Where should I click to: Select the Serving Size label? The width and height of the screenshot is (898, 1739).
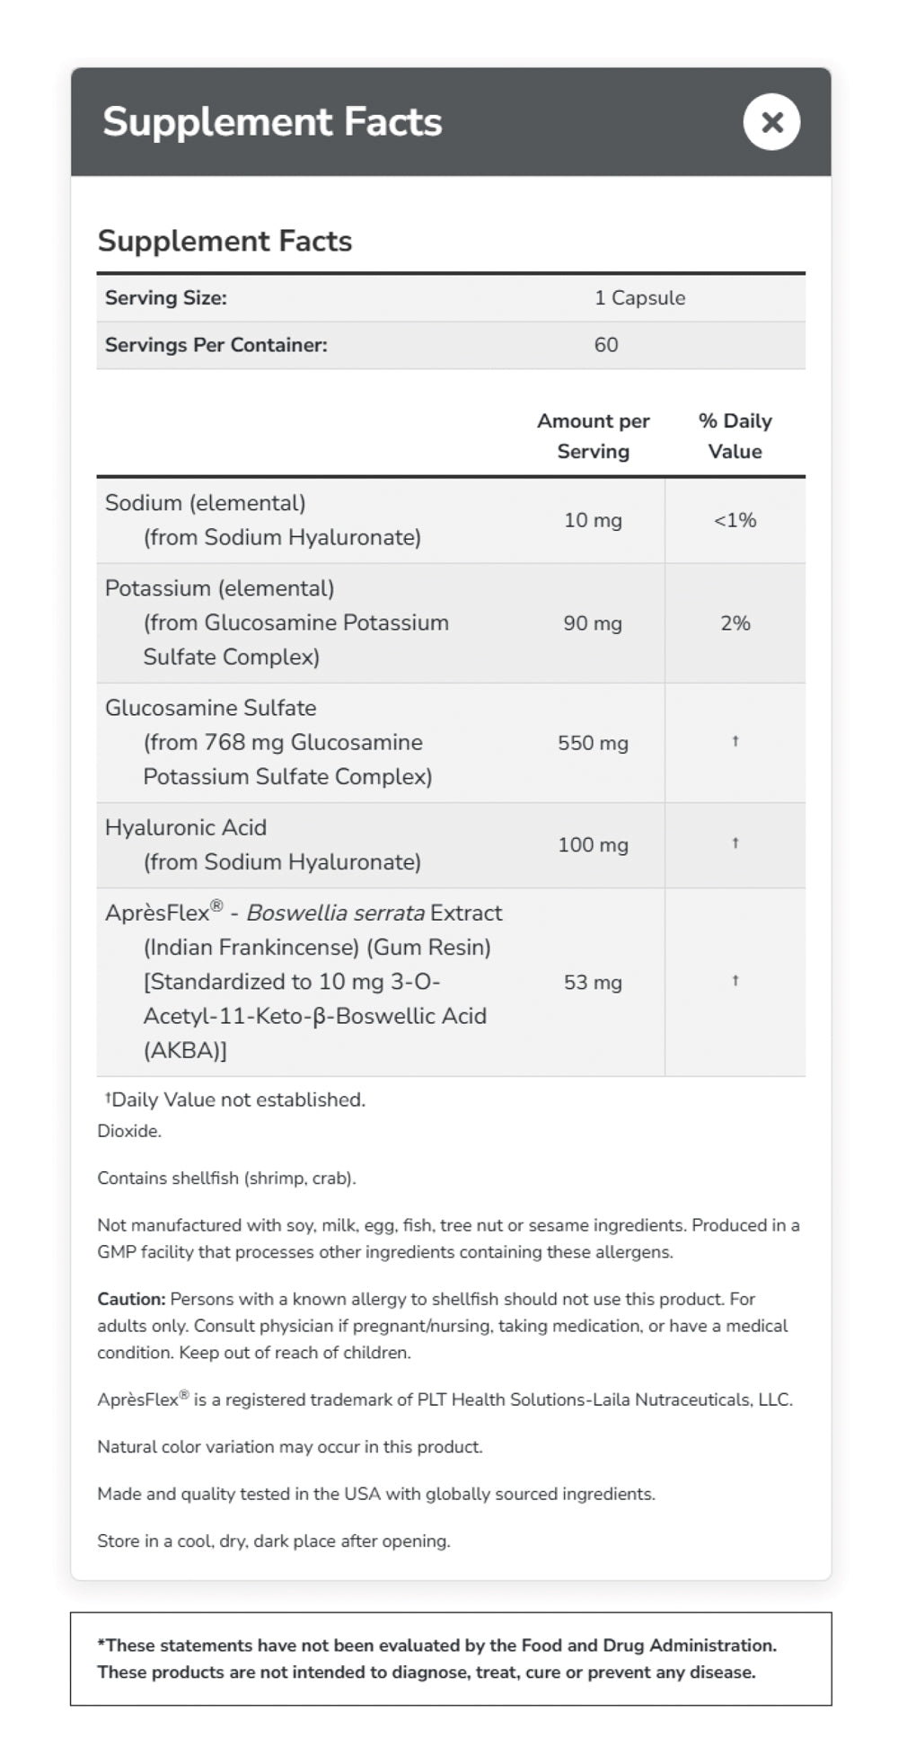point(165,298)
